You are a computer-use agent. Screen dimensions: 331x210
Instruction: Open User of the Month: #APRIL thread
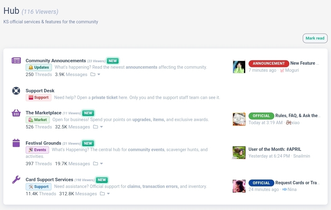275,149
